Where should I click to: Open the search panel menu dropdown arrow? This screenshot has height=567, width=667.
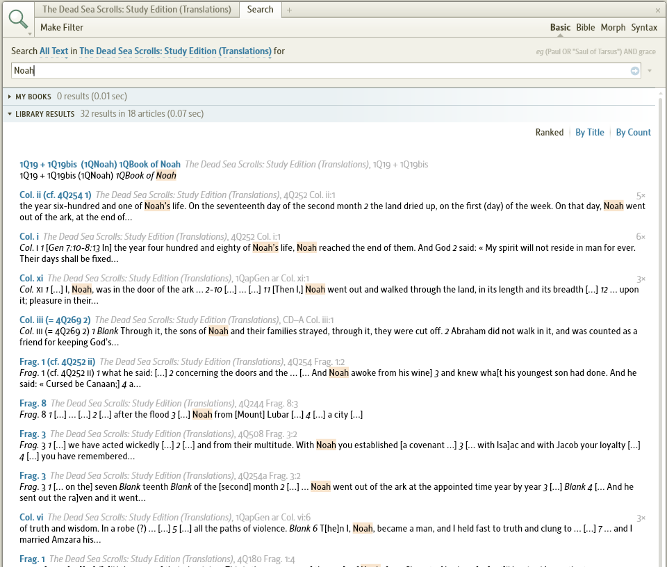[x=30, y=33]
